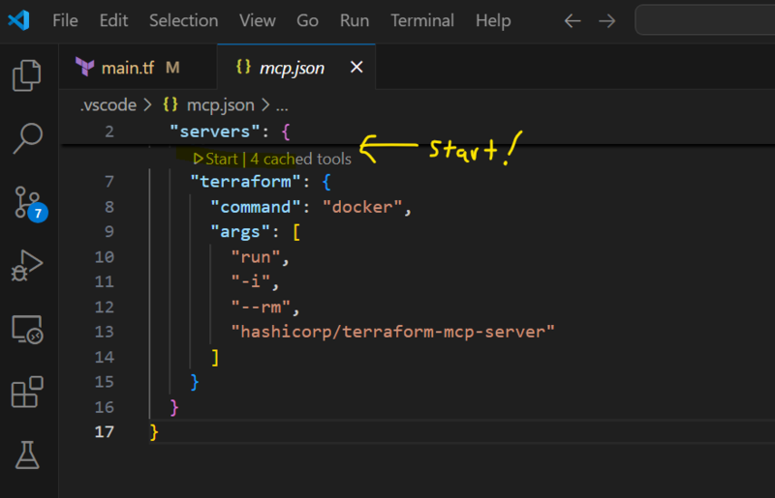Click the VS Code logo icon
Screen dimensions: 775x498
[x=18, y=20]
